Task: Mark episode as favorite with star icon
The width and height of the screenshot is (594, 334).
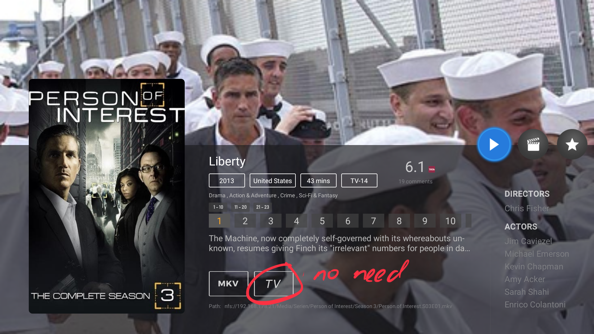Action: 572,144
